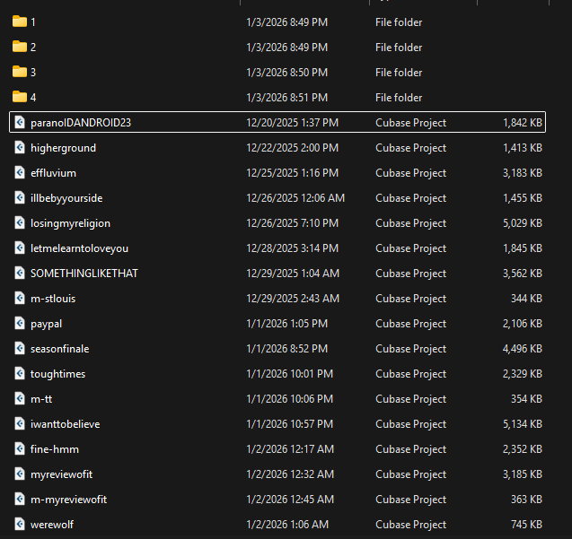Click the folder name 3 label

pos(33,73)
